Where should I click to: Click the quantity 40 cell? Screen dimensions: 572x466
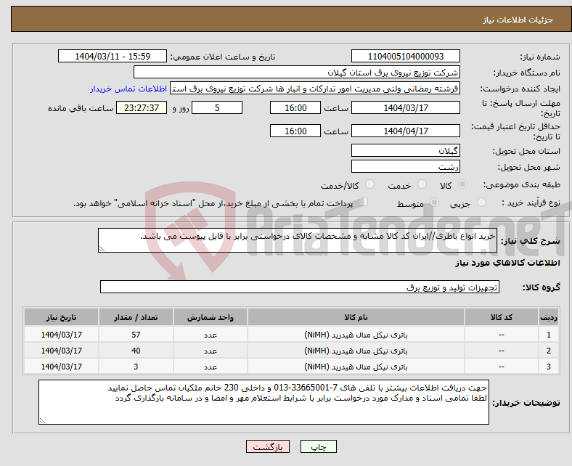[x=136, y=351]
